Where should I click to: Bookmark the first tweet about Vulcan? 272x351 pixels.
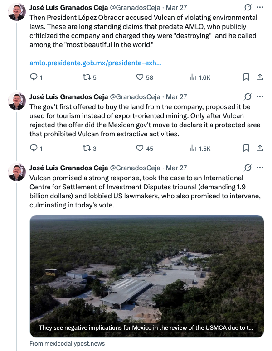click(246, 77)
